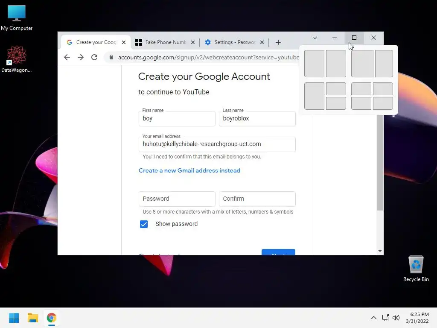View site info via the padlock icon
Screen dimensions: 437x328
coord(111,58)
